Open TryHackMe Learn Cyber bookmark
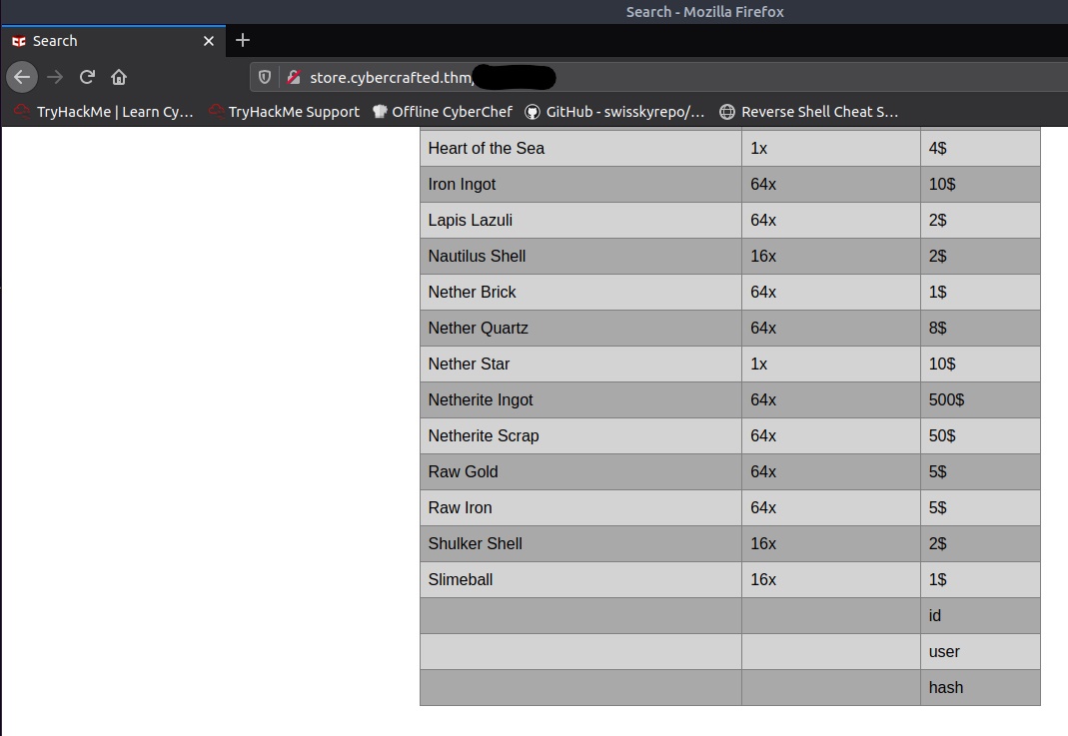Image resolution: width=1068 pixels, height=736 pixels. [x=104, y=112]
